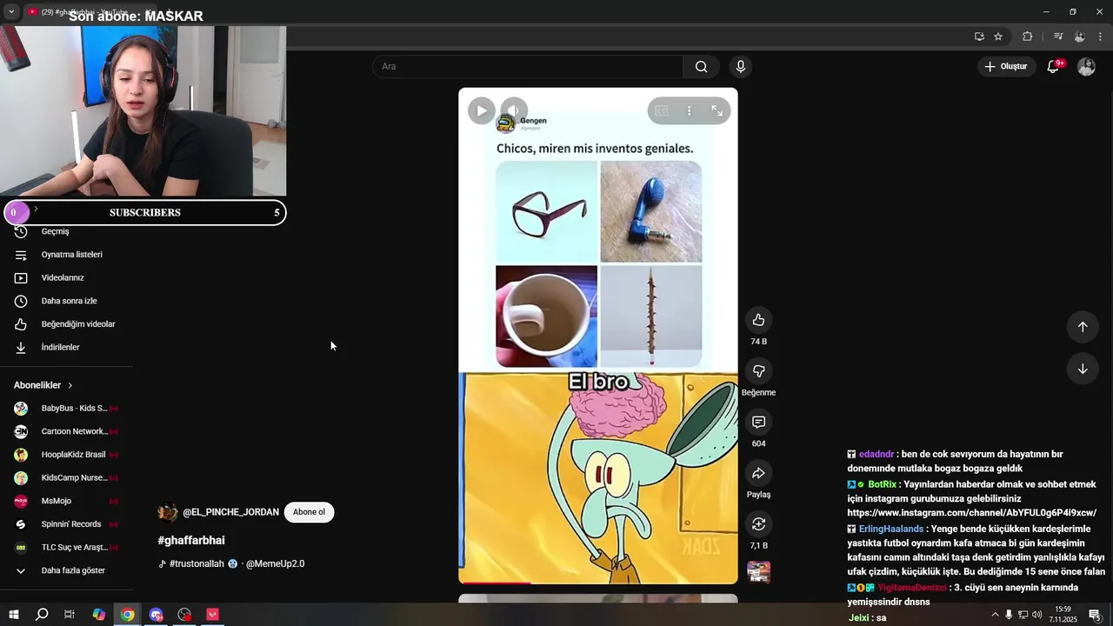
Task: Open TLC Suç ve Araşt subscription channel
Action: pyautogui.click(x=66, y=547)
